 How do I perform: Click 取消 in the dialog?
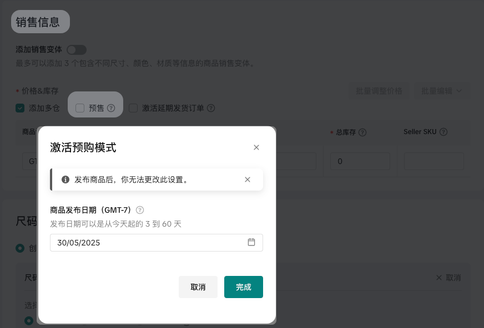click(198, 287)
